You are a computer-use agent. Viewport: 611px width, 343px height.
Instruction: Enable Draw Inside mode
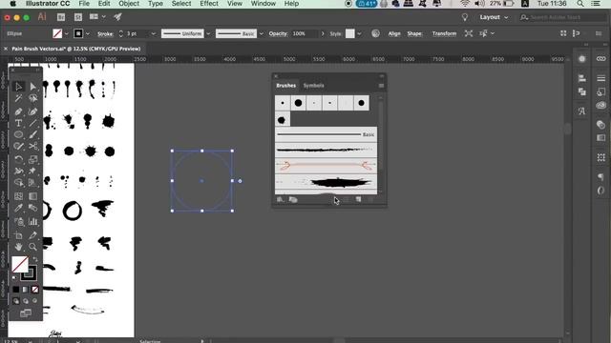tap(35, 301)
